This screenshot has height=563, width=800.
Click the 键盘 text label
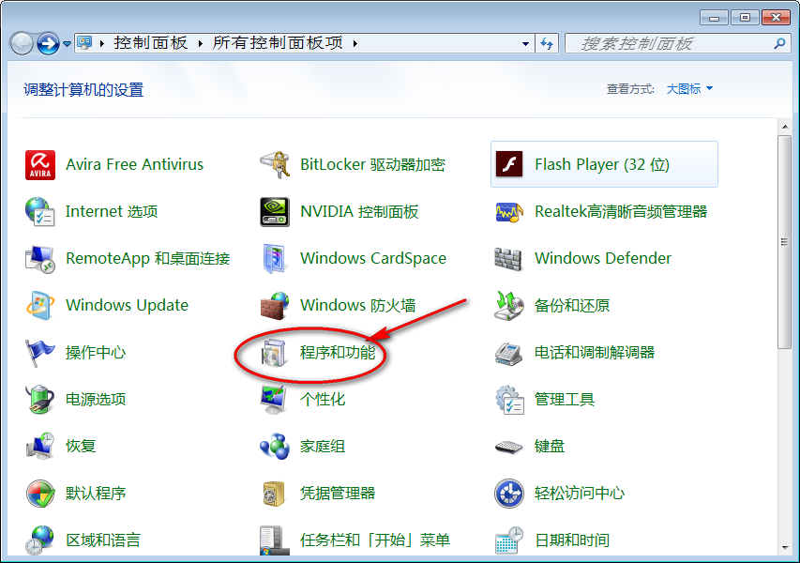pos(550,447)
